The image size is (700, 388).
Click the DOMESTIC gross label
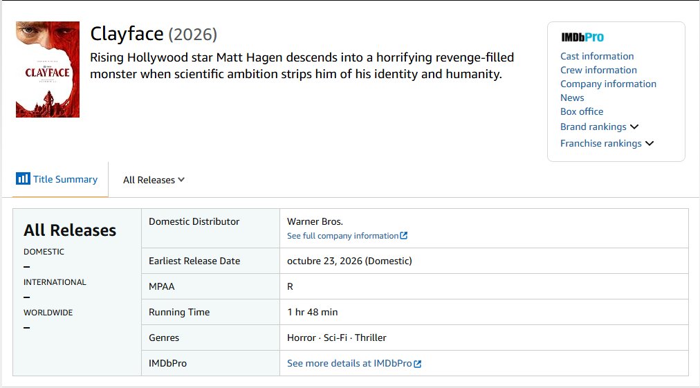[x=44, y=252]
